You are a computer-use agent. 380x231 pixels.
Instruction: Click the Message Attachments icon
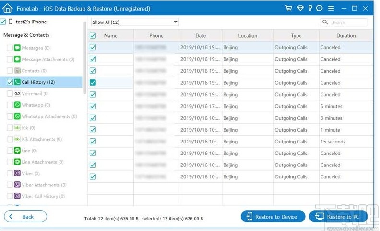pyautogui.click(x=17, y=59)
